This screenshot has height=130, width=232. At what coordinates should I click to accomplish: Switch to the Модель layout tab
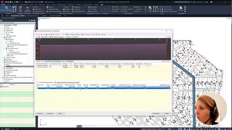7,129
